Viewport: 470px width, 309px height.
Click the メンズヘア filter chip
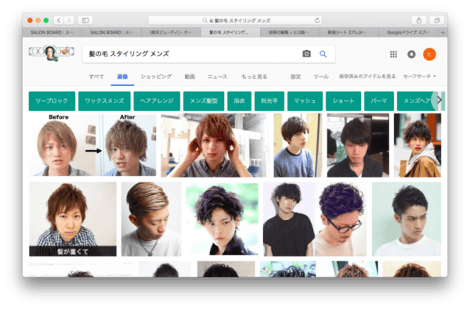pos(416,101)
